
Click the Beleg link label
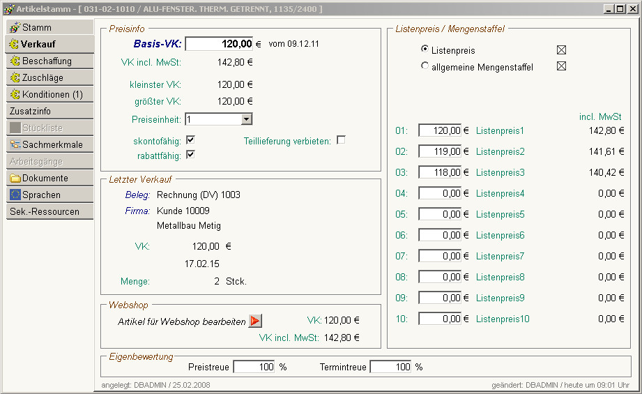(x=137, y=195)
